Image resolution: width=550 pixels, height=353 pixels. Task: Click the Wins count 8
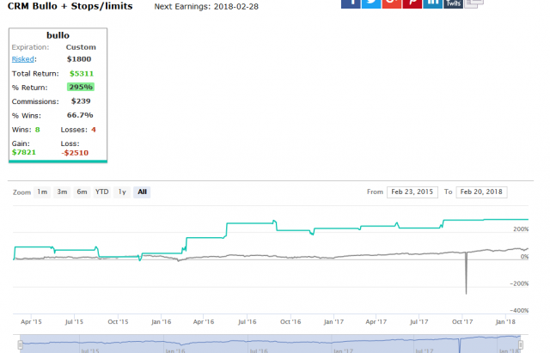tap(37, 130)
